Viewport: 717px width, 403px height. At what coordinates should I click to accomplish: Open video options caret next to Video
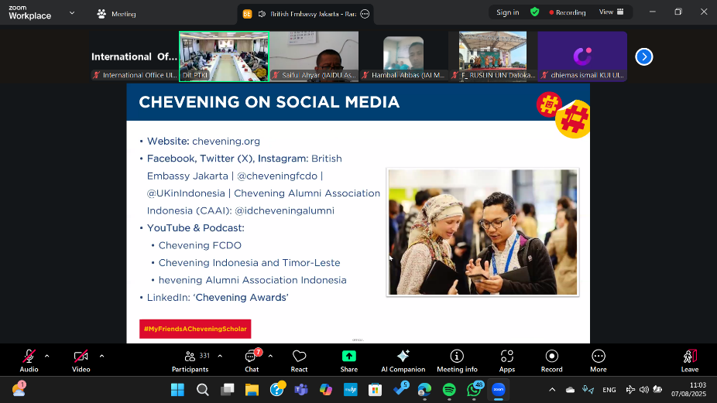pyautogui.click(x=101, y=356)
